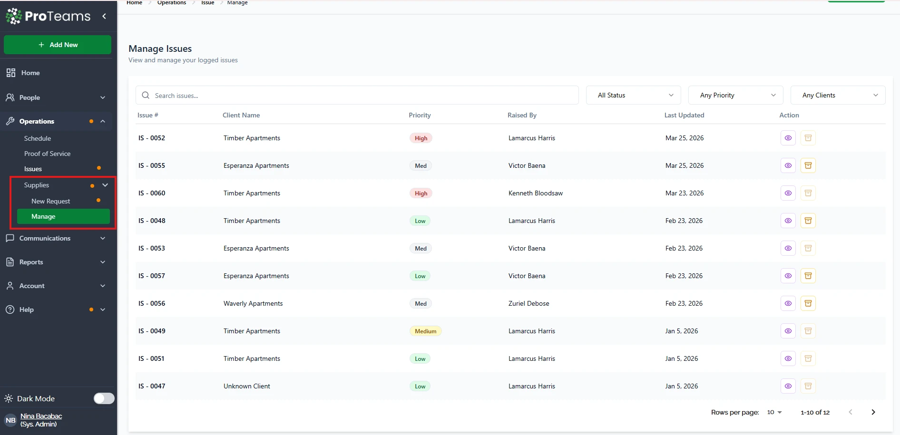The image size is (900, 435).
Task: Collapse the sidebar using the arrow icon
Action: point(104,16)
